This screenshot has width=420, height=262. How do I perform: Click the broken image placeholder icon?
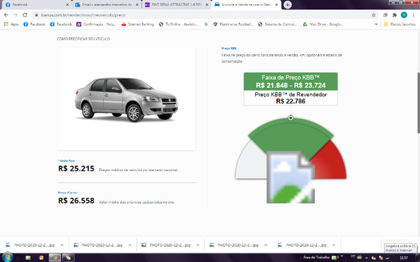click(x=291, y=178)
